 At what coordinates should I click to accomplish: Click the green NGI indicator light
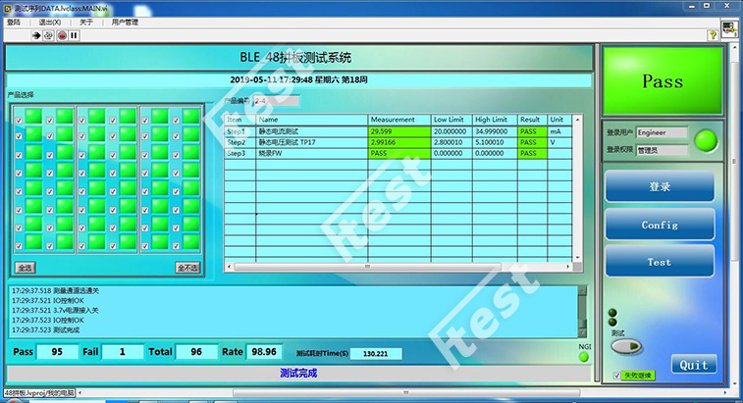(x=584, y=355)
